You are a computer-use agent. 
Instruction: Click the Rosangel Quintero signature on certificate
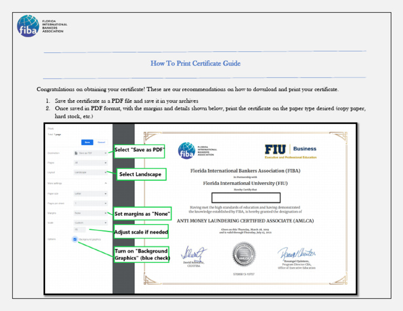(x=296, y=253)
